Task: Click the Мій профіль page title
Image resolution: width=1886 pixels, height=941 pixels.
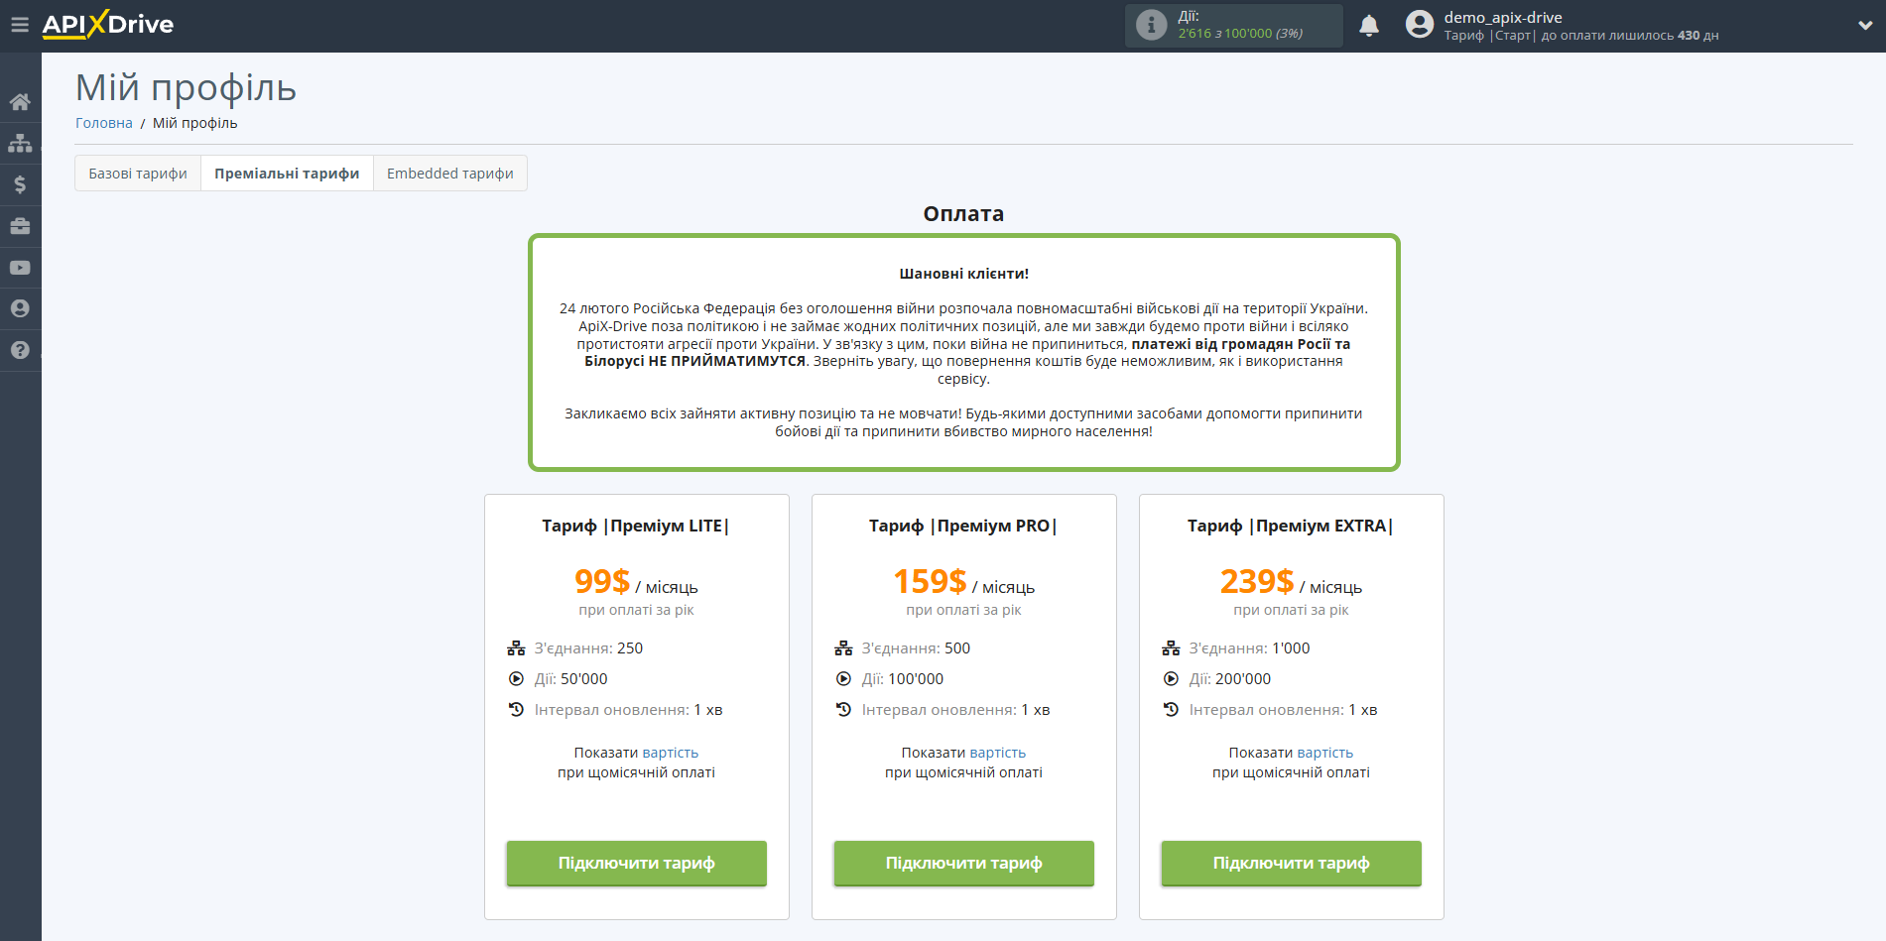Action: click(x=187, y=88)
